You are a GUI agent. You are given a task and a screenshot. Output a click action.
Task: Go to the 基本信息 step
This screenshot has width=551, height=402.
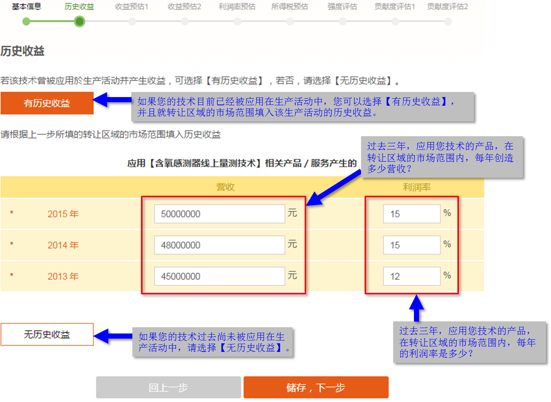pos(26,7)
